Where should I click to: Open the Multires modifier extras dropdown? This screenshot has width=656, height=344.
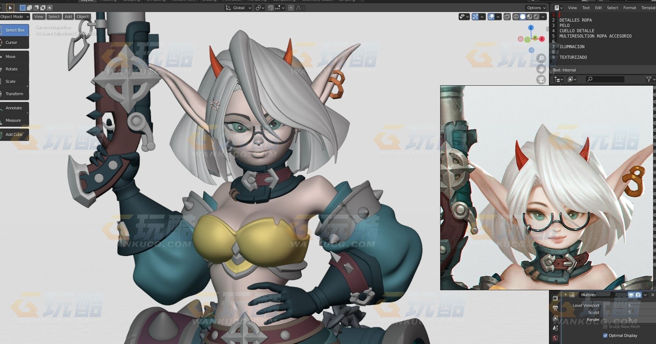tap(645, 295)
